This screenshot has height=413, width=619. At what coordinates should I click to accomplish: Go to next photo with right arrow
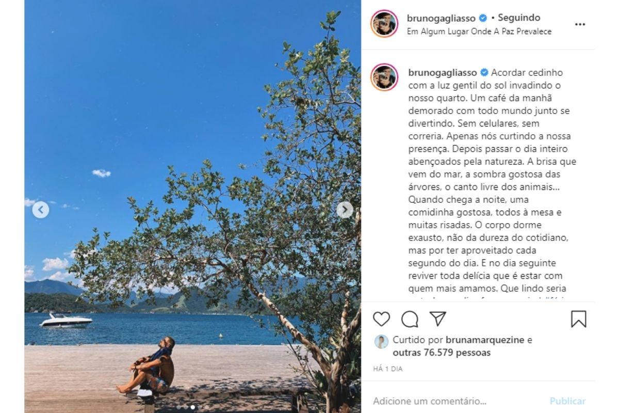tap(345, 210)
